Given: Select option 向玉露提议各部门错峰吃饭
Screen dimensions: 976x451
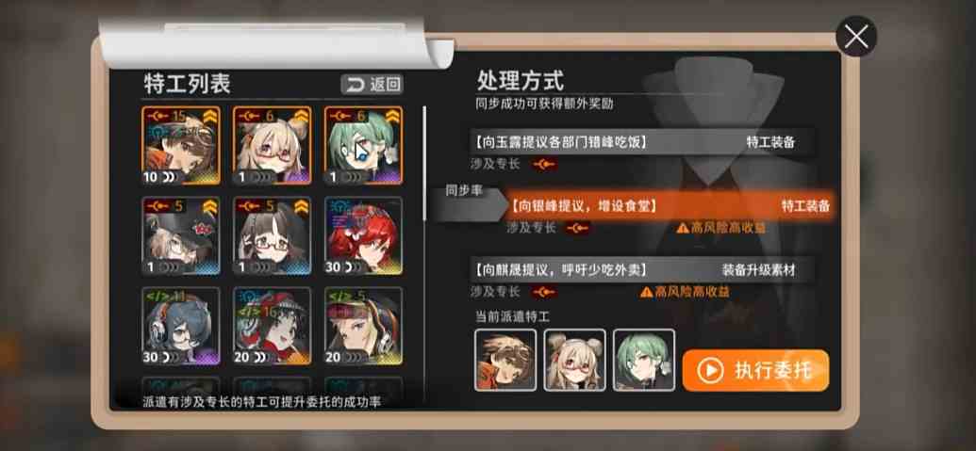Looking at the screenshot, I should pos(641,142).
